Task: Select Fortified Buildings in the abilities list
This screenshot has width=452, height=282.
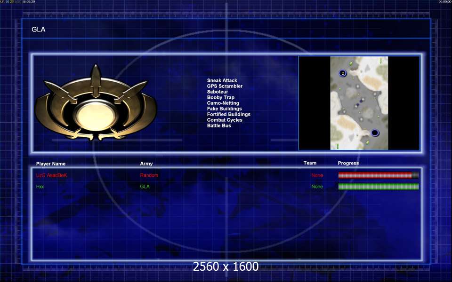Action: (229, 114)
